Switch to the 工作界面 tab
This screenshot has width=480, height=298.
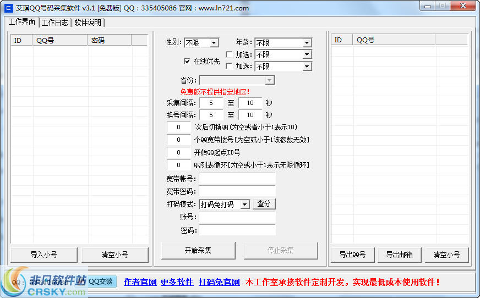[21, 21]
